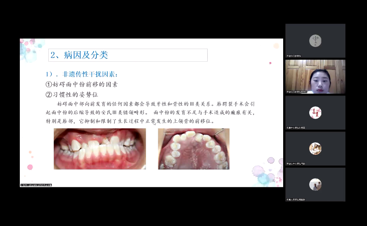The width and height of the screenshot is (367, 226).
Task: Click the name label under the tree-symbol avatar
Action: point(294,56)
